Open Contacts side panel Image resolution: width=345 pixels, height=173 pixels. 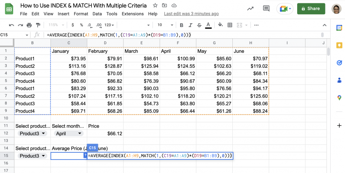click(339, 80)
